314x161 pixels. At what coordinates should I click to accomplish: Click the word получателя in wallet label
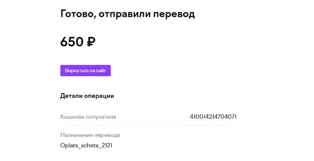tap(100, 117)
